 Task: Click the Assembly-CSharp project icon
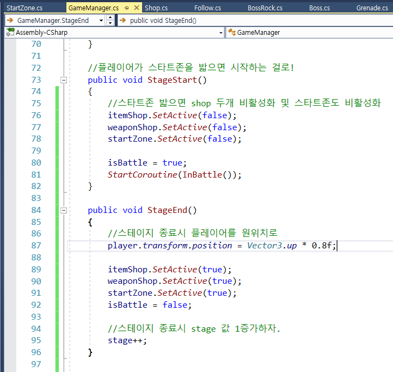point(10,32)
